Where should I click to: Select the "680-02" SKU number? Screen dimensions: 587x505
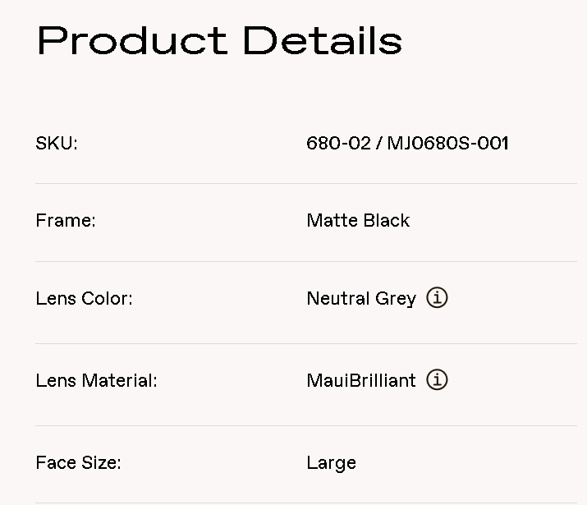(338, 143)
